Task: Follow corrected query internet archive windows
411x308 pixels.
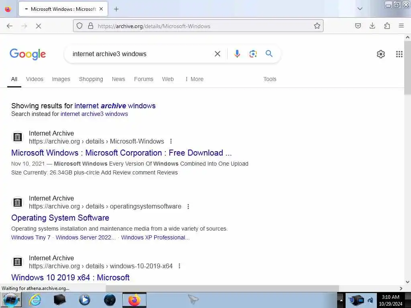Action: [x=115, y=106]
